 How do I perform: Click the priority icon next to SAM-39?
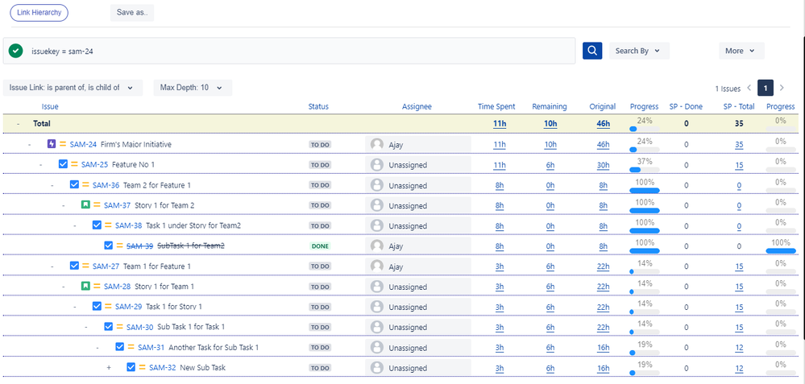[x=119, y=246]
